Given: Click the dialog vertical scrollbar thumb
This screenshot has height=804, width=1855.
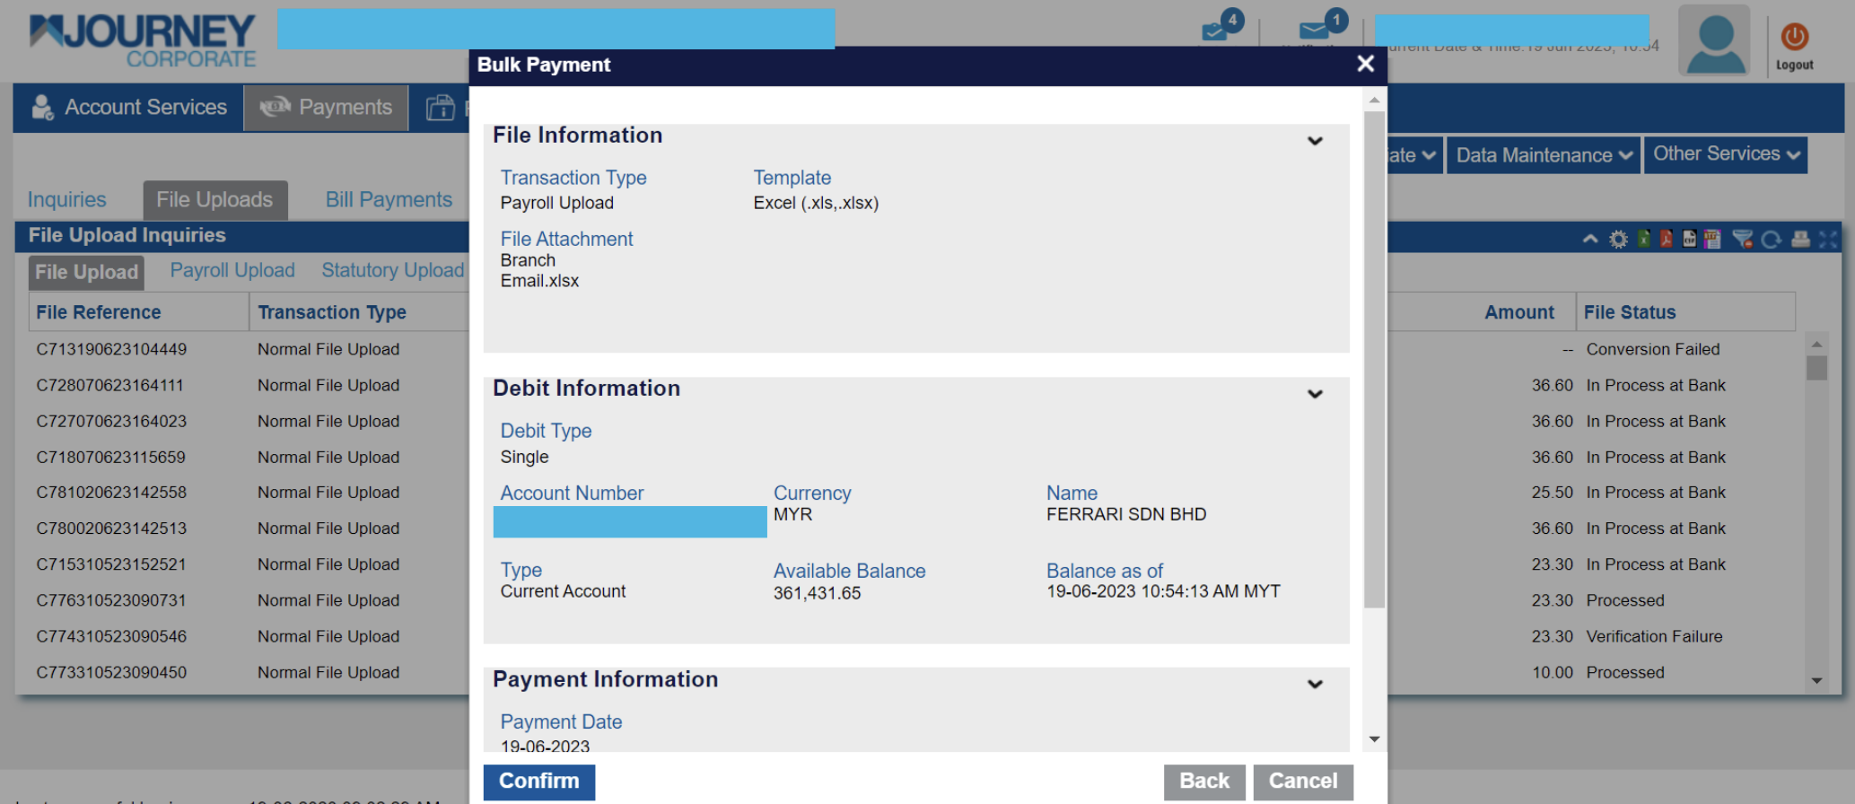Looking at the screenshot, I should pos(1374,360).
